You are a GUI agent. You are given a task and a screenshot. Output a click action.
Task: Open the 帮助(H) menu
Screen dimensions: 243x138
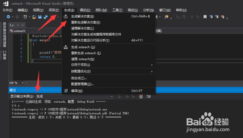[181, 10]
